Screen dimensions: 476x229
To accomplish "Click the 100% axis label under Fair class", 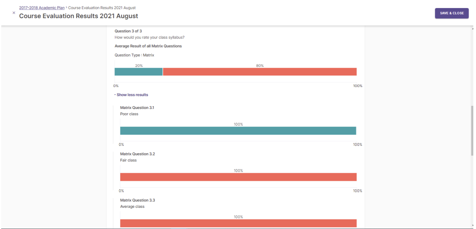I will coord(358,190).
